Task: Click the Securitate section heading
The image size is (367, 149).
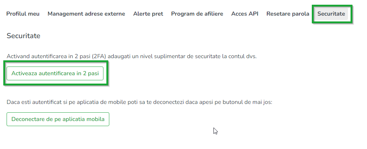Action: 23,36
